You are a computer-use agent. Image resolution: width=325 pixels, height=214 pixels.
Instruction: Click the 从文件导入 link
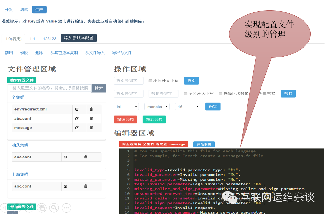coord(95,52)
